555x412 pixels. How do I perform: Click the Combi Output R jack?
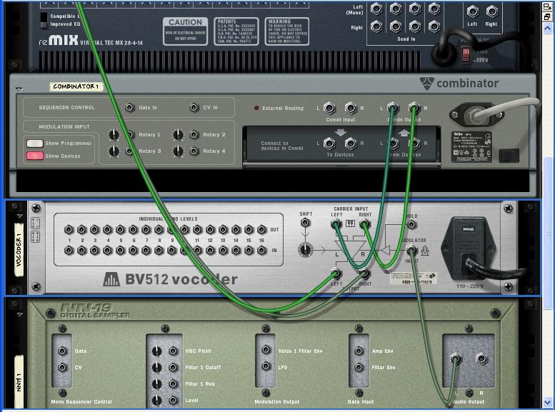414,107
